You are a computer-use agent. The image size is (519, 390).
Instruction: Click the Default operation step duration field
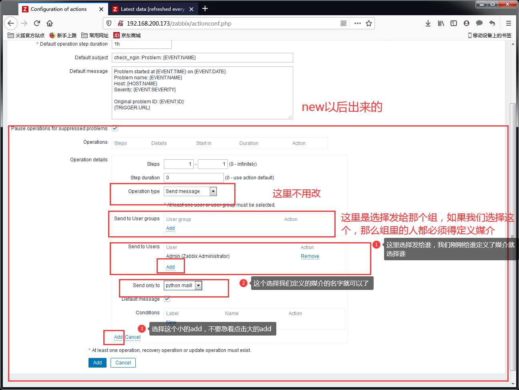tap(142, 44)
